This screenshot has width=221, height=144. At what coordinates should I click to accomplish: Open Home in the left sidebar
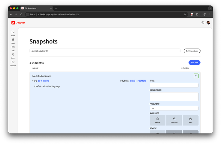point(13,32)
